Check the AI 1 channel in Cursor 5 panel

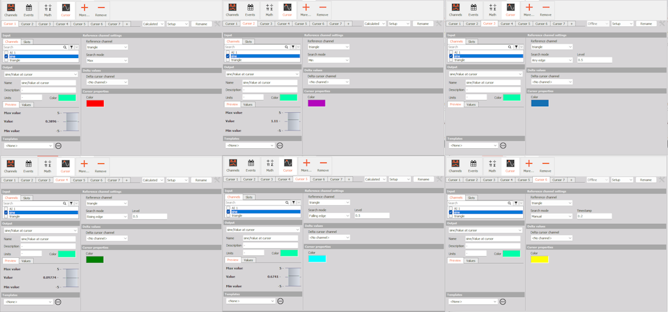click(x=228, y=208)
